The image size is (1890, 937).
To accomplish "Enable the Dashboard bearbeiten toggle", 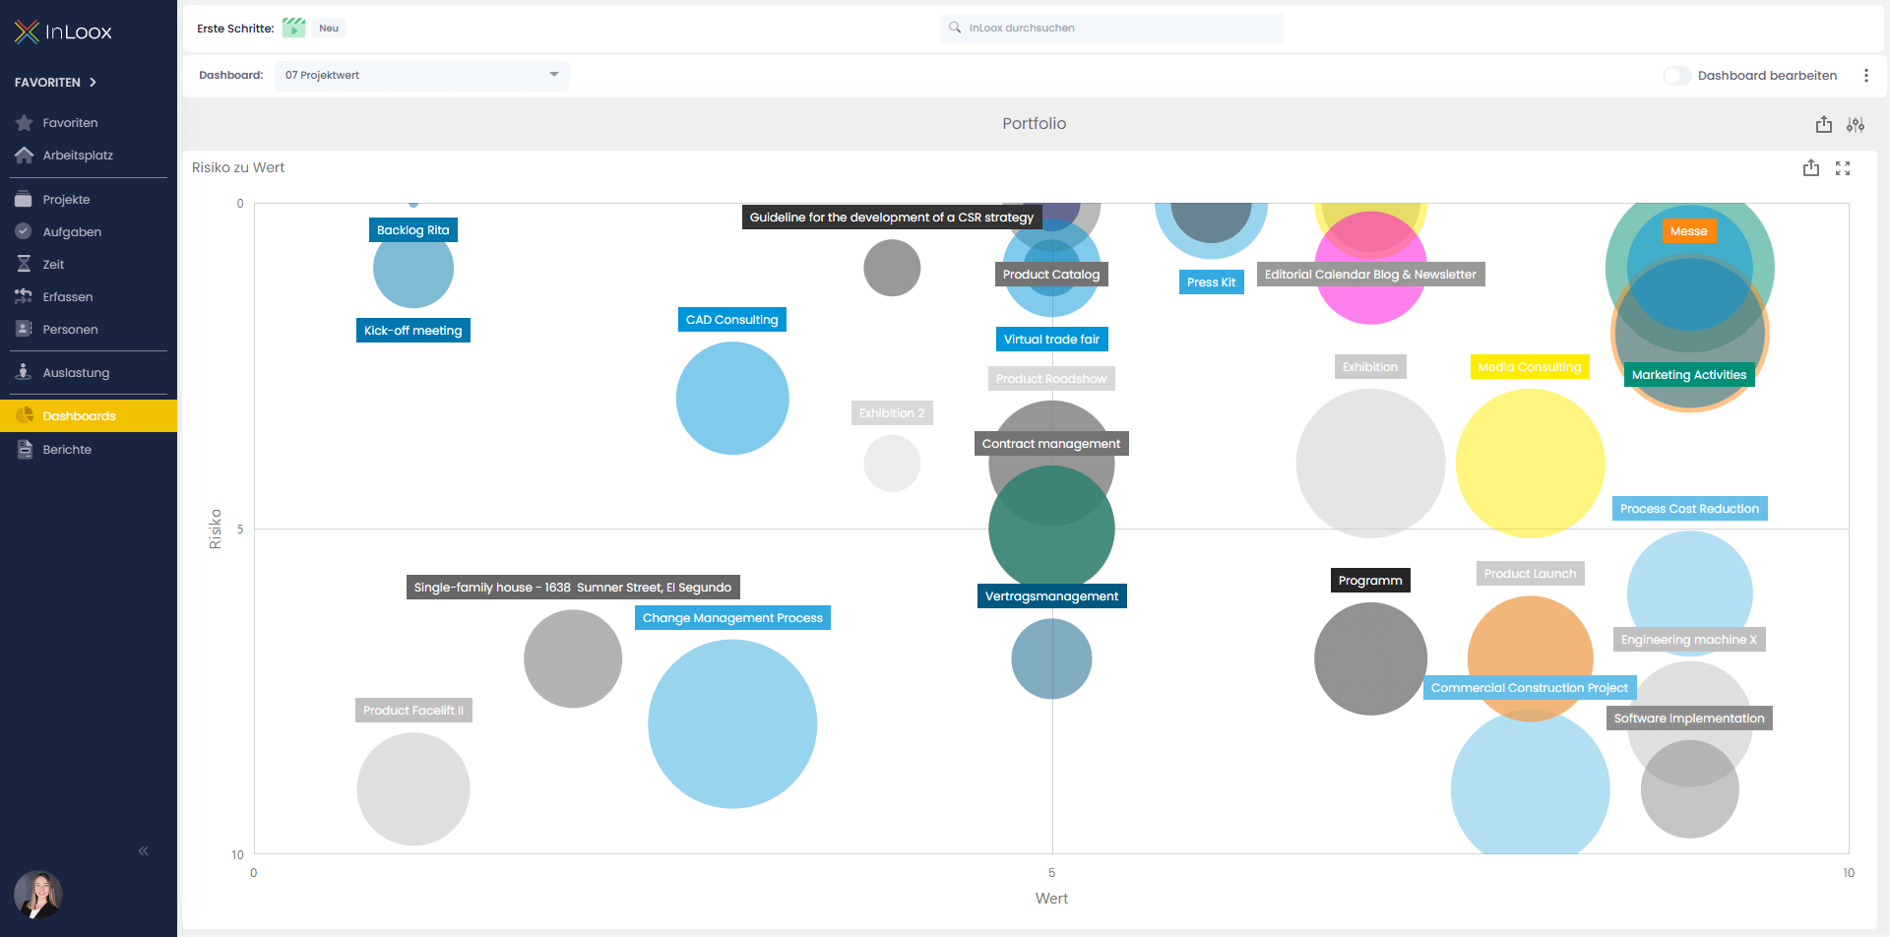I will pyautogui.click(x=1676, y=76).
